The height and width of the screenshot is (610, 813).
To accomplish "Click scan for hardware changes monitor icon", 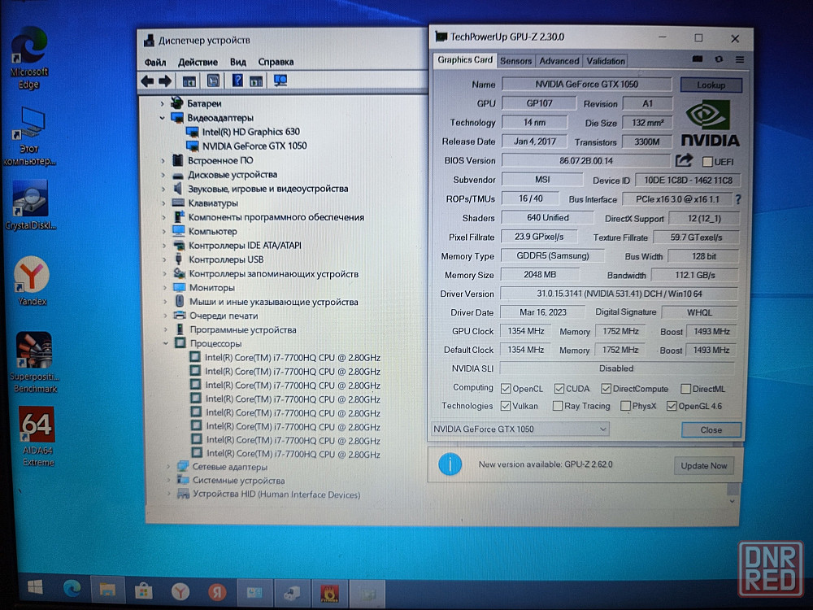I will coord(280,81).
